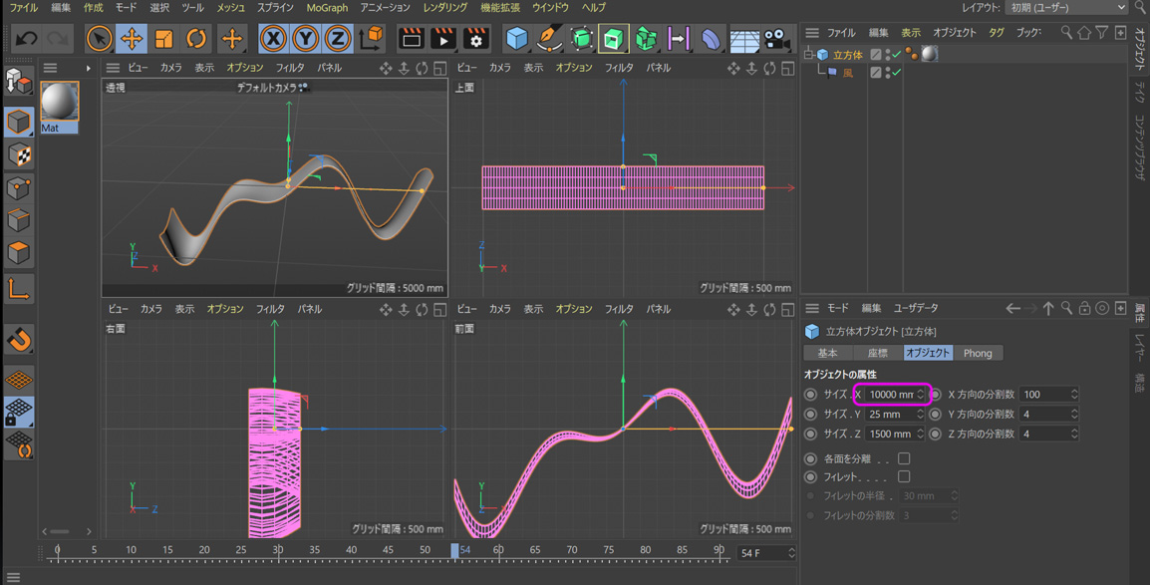Viewport: 1150px width, 585px height.
Task: Open the Phong tab in attributes
Action: click(977, 353)
